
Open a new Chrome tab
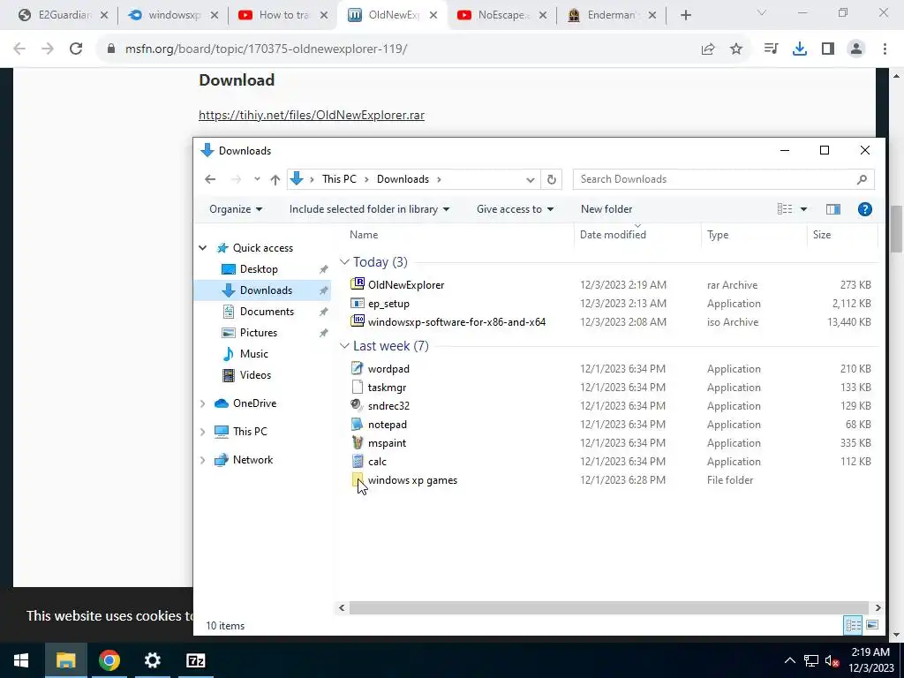point(685,15)
